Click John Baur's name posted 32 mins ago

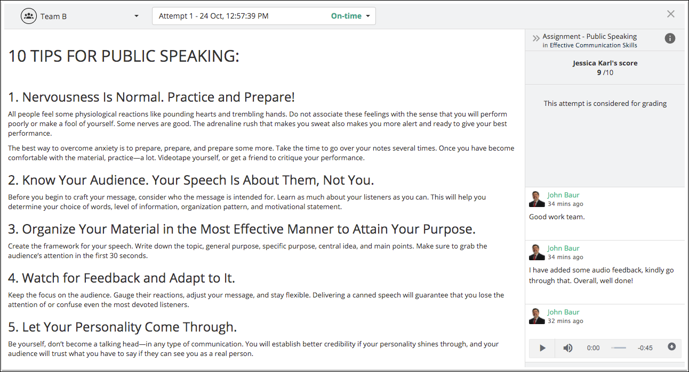point(563,312)
